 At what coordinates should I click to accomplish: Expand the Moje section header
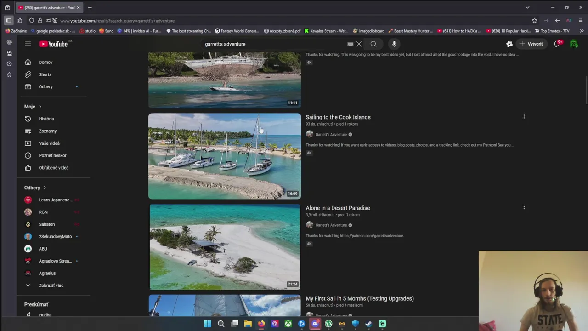(33, 107)
